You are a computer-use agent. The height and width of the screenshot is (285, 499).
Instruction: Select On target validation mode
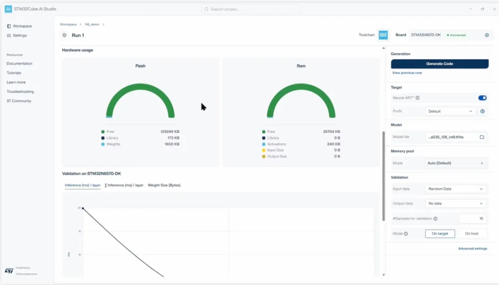[440, 234]
